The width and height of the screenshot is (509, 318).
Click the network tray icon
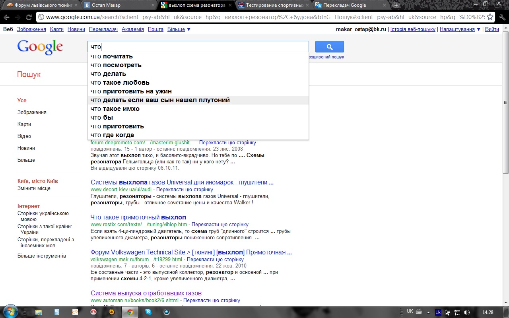[x=457, y=312]
